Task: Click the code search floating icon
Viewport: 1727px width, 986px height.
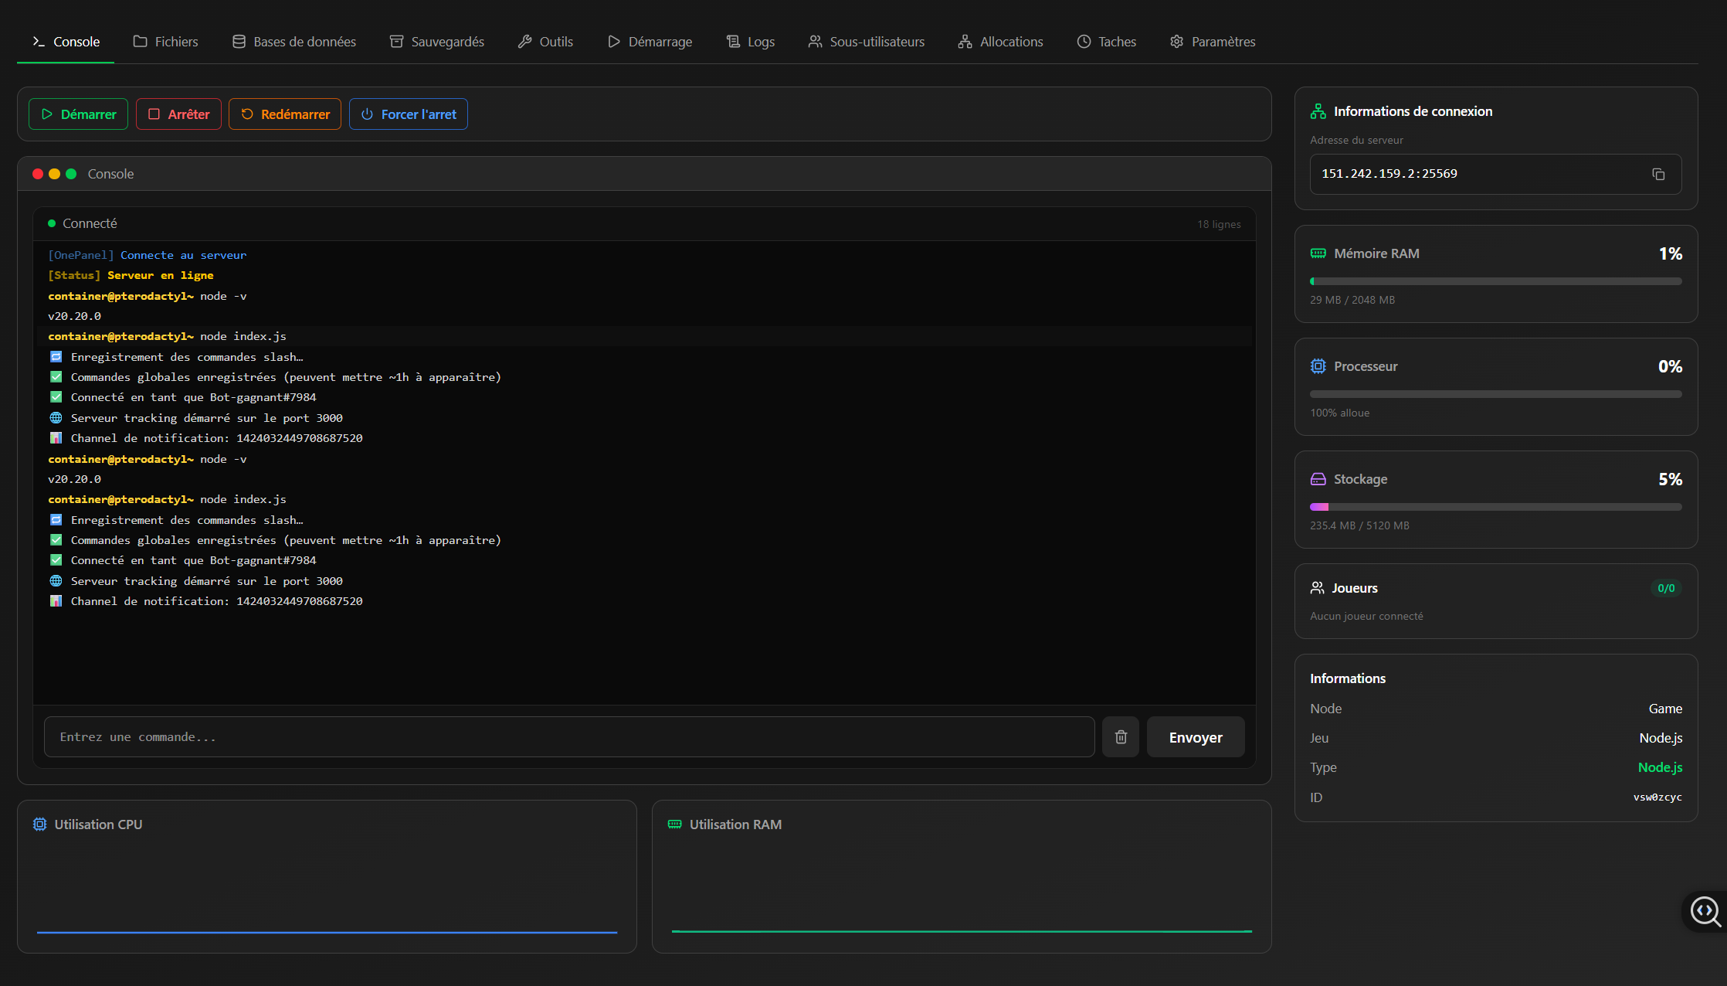Action: point(1705,911)
